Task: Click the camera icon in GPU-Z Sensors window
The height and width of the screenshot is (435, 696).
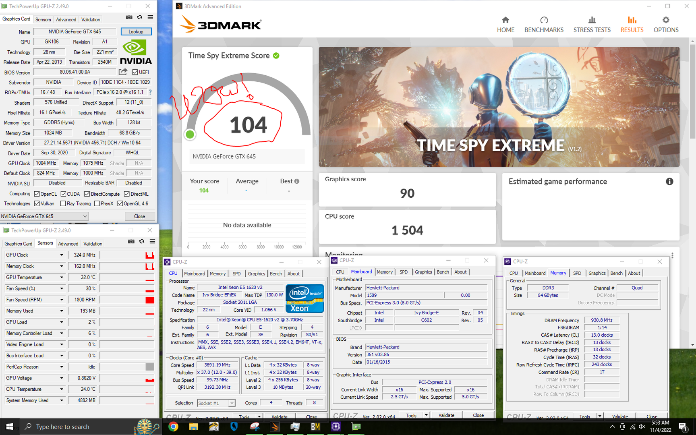Action: coord(131,241)
